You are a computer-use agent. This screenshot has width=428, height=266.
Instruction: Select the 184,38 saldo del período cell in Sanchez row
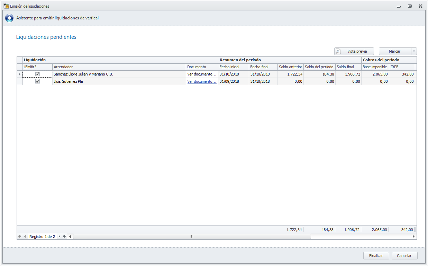(319, 74)
